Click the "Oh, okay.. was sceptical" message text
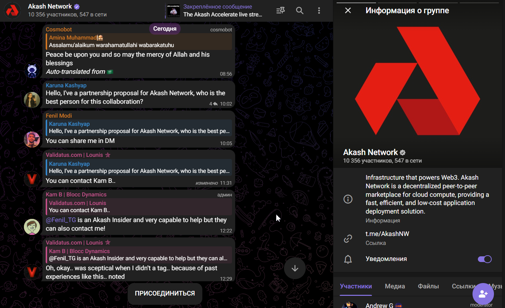Screen dimensions: 505x308 point(131,272)
